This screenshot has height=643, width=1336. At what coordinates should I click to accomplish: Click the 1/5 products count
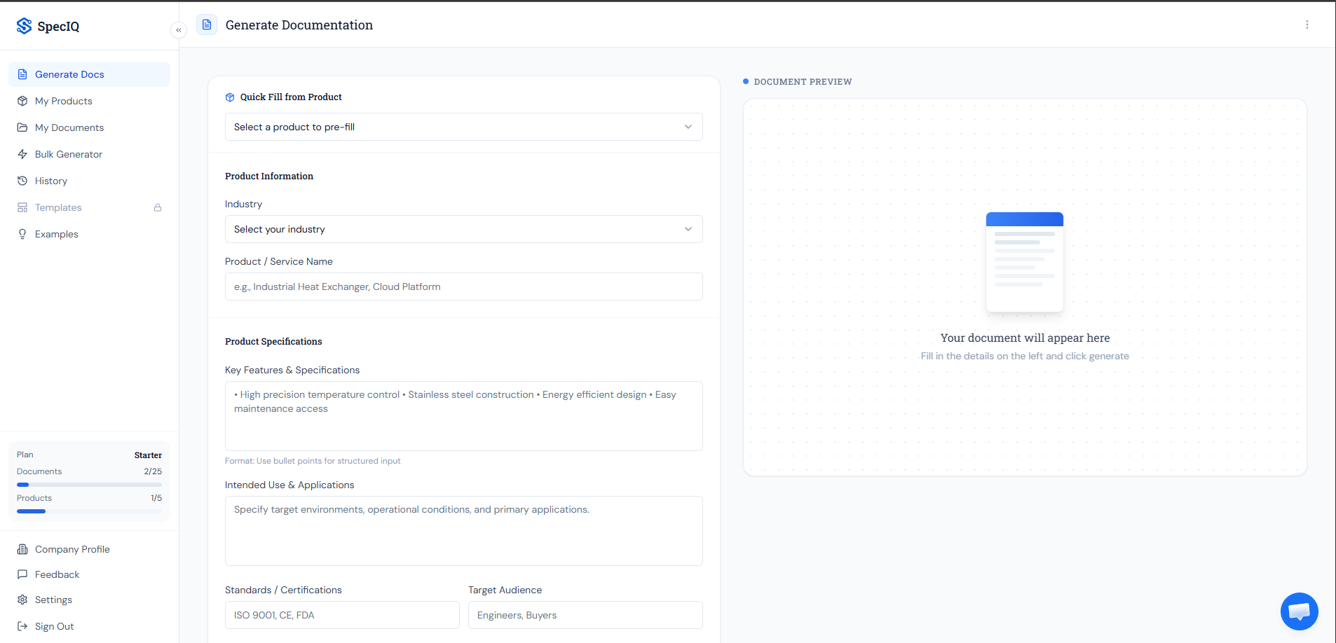point(156,498)
